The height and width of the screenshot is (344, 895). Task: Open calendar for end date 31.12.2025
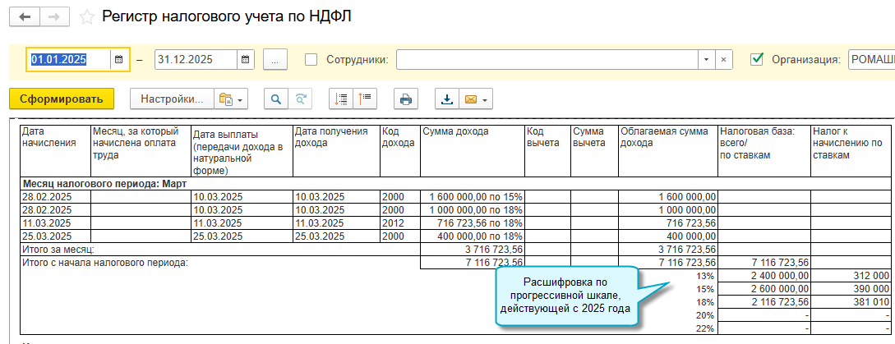pos(245,59)
